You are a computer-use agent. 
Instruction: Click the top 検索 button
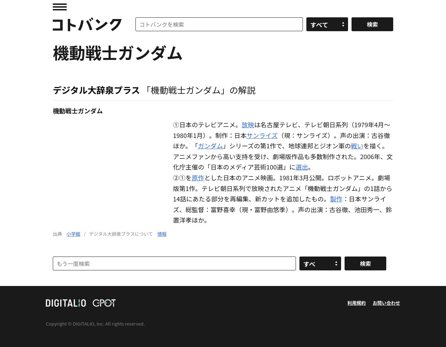pyautogui.click(x=372, y=24)
